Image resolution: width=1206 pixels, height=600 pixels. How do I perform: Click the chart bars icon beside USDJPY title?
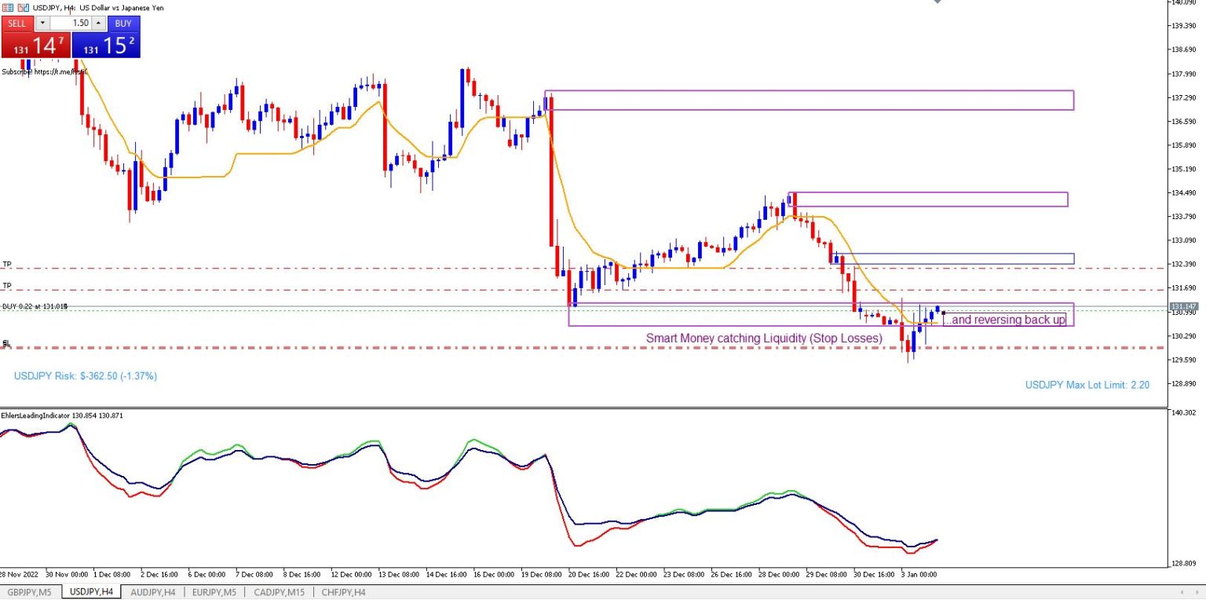pyautogui.click(x=23, y=7)
